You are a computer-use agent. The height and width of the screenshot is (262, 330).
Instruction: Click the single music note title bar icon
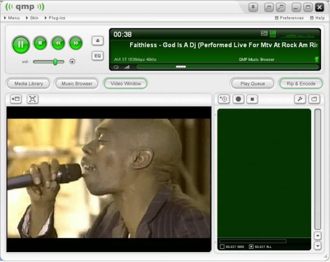click(269, 7)
